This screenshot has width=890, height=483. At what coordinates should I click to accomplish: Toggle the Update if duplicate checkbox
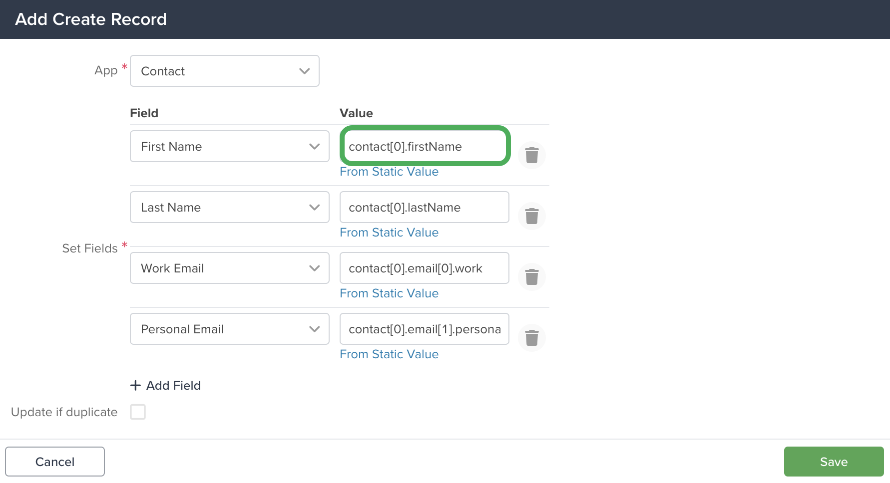(138, 412)
